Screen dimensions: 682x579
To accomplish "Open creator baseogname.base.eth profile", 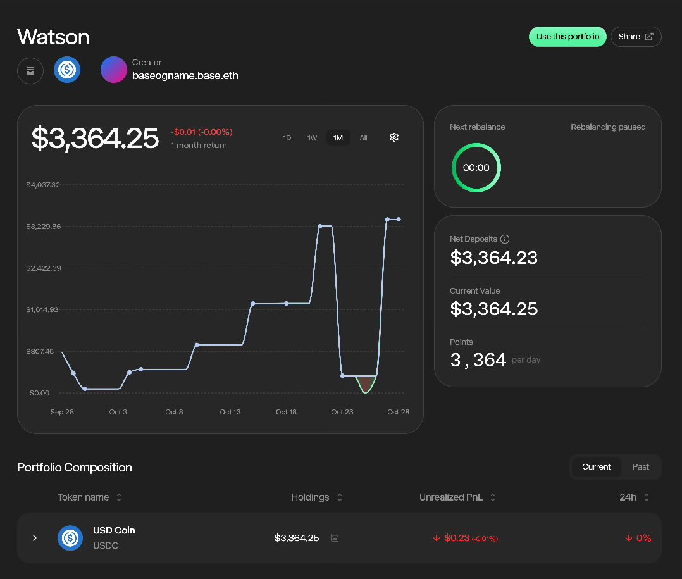I will [185, 76].
